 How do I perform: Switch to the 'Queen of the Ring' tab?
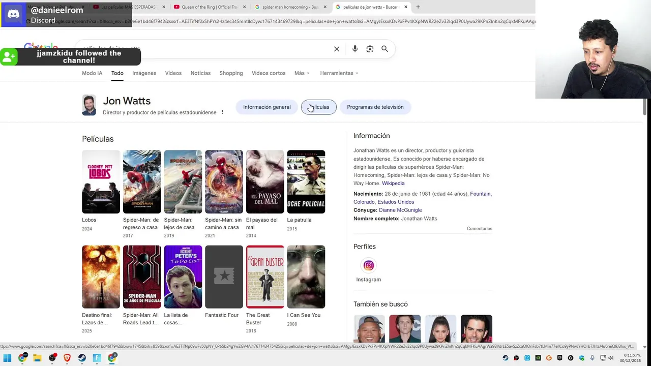(x=209, y=7)
